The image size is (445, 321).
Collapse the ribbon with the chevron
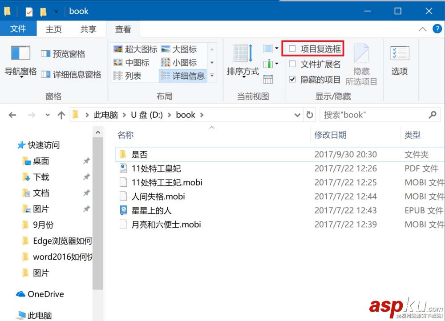coord(422,29)
